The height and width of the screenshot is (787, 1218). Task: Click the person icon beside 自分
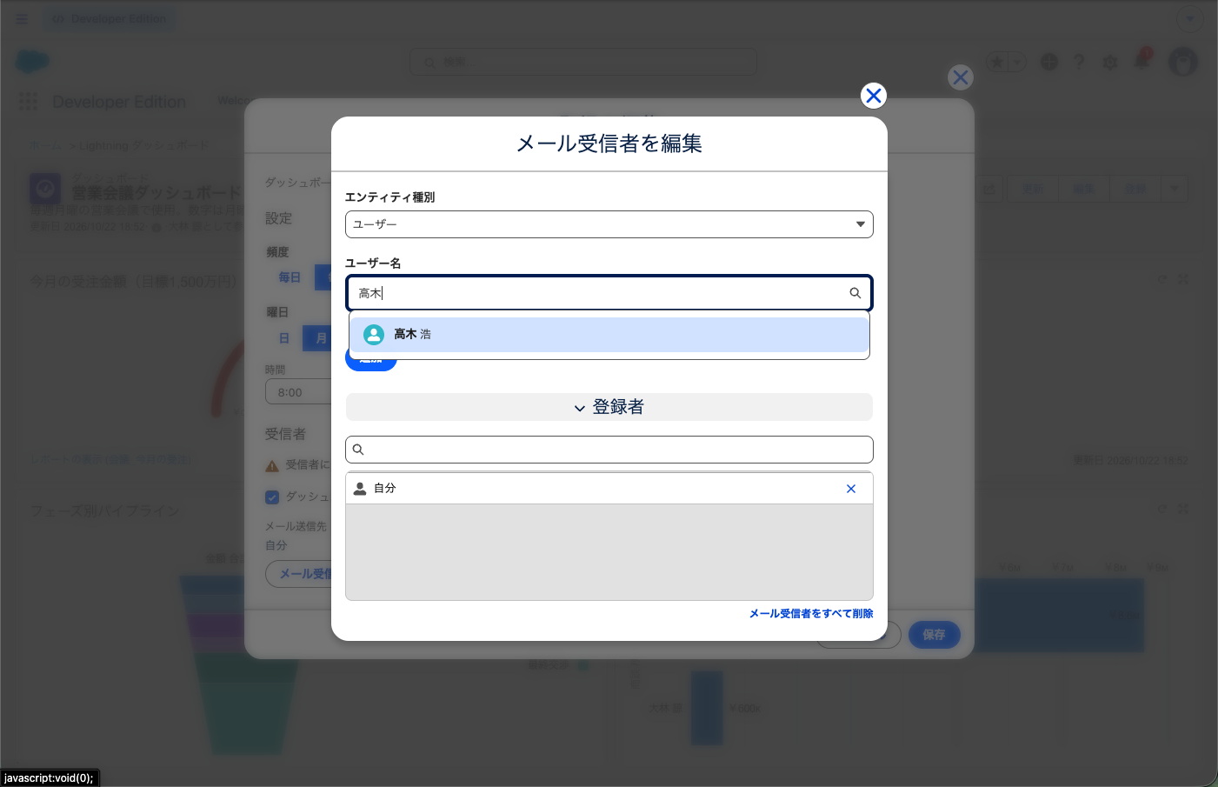click(x=360, y=489)
